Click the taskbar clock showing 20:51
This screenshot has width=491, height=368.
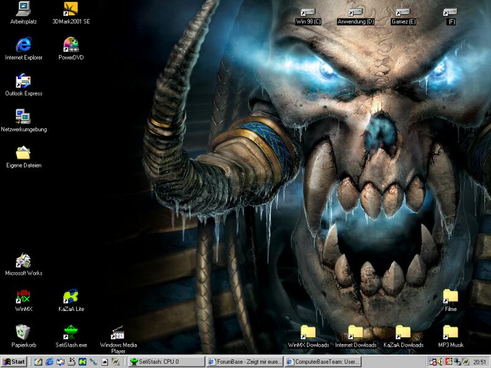479,362
